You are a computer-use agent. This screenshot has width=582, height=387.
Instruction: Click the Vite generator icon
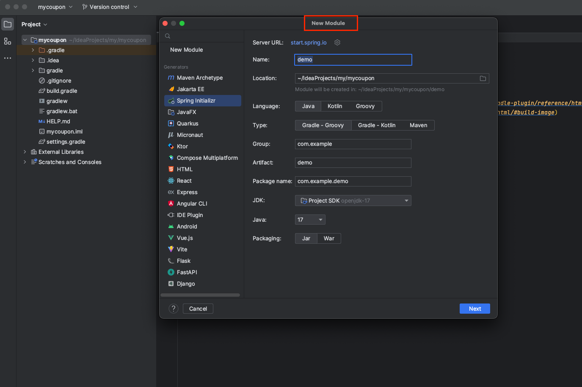171,249
